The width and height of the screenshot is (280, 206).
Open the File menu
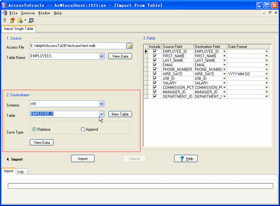point(14,13)
